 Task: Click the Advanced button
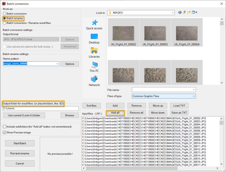(70, 46)
